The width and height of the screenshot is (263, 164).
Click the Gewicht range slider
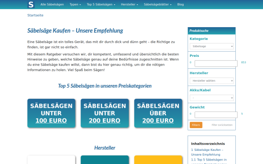click(216, 115)
